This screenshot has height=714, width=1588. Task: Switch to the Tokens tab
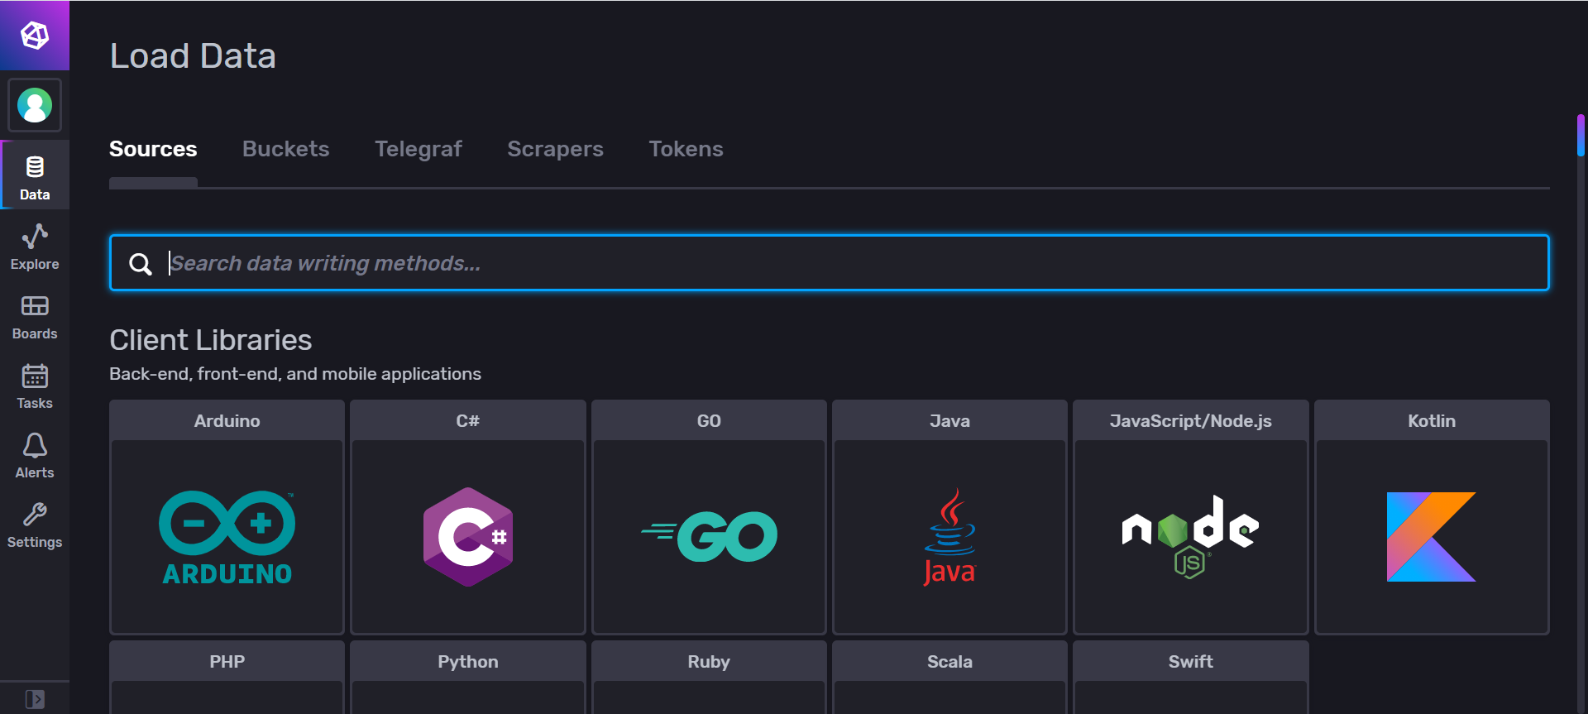[x=686, y=149]
